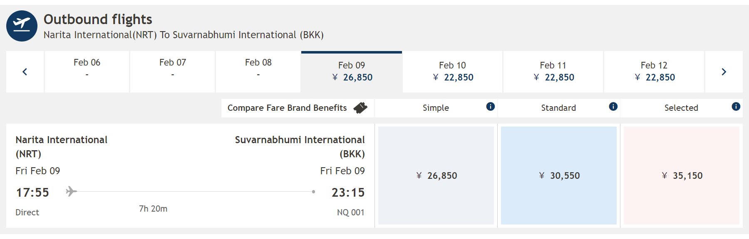
Task: Select the Feb 09 ¥26,850 tab
Action: pyautogui.click(x=352, y=72)
